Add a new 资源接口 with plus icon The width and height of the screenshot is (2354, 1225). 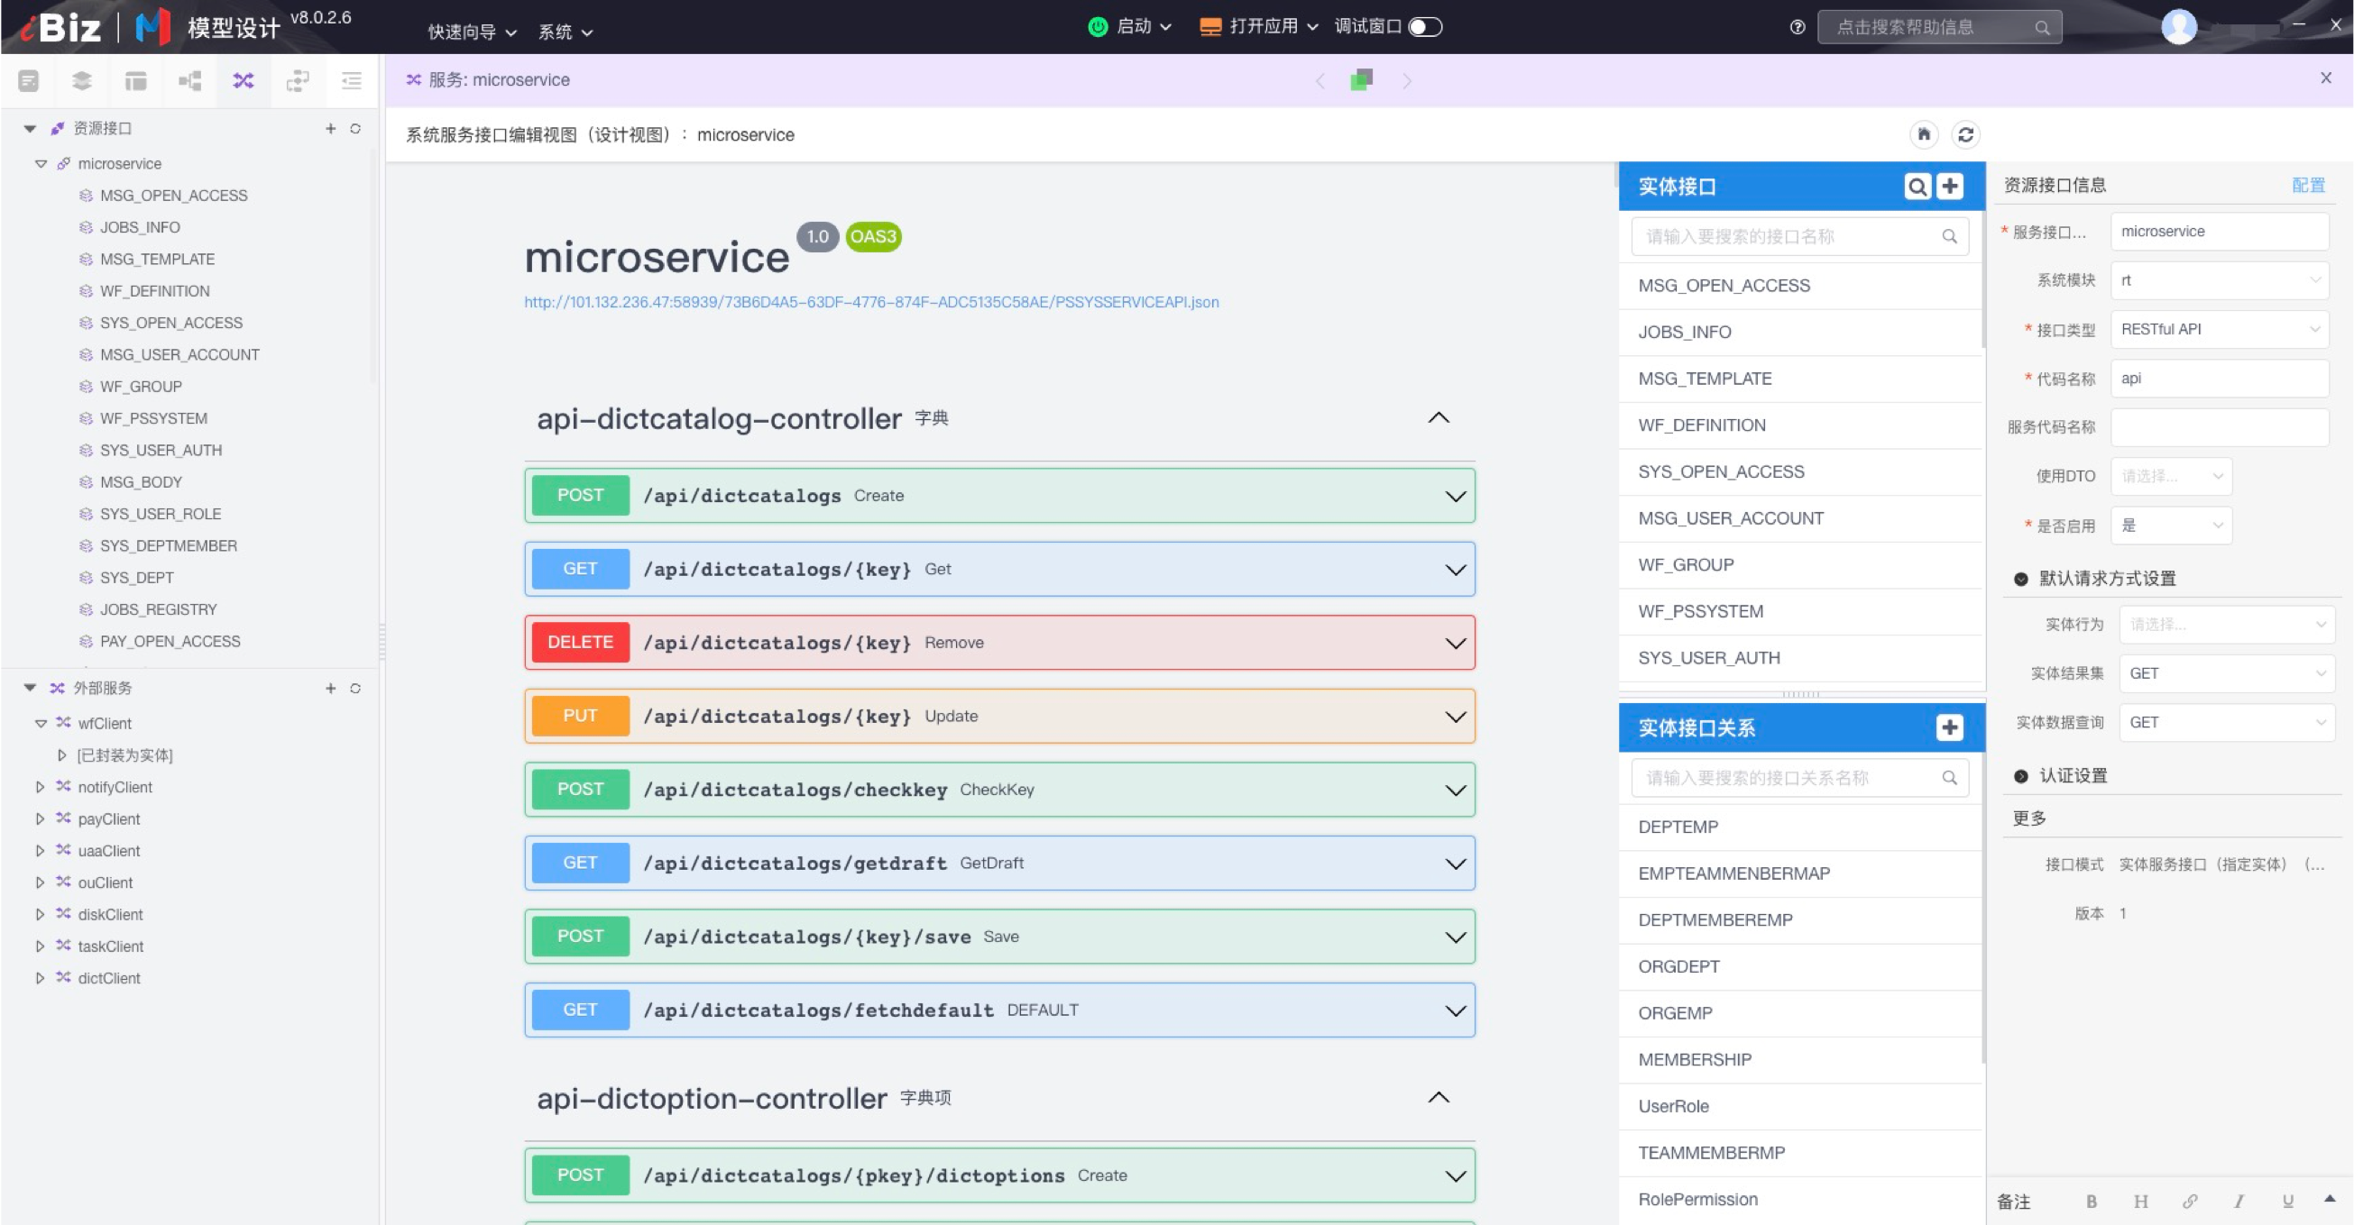pos(331,129)
